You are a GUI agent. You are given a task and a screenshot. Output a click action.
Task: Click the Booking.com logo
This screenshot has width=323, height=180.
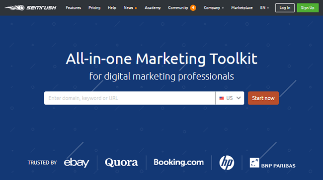(x=178, y=162)
